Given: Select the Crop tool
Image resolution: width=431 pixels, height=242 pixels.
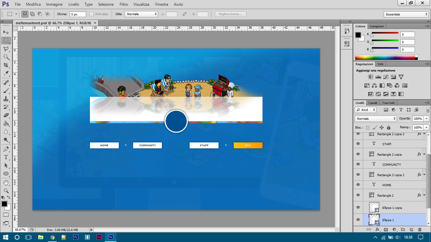Looking at the screenshot, I should (6, 65).
